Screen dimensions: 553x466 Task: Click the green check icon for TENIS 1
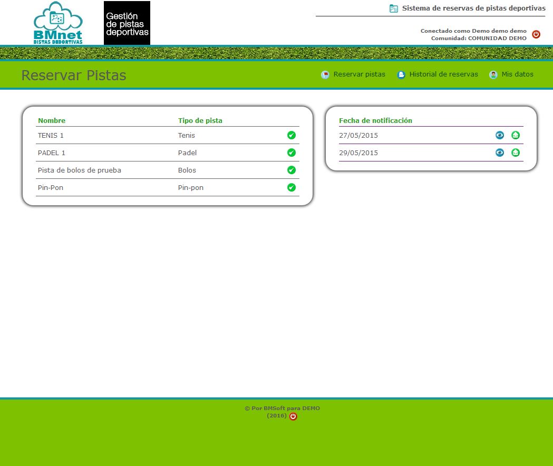coord(291,135)
